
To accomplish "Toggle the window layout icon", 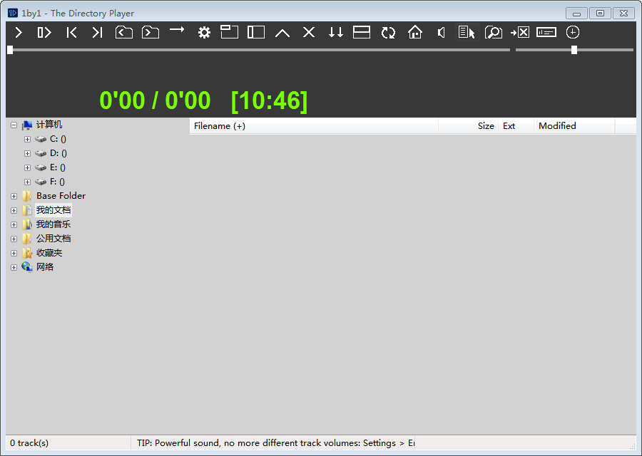I will [229, 32].
